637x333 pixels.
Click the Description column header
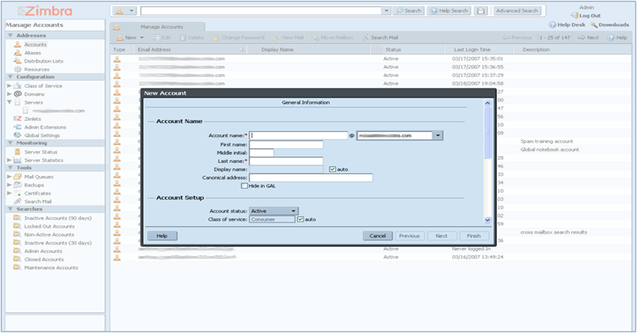(x=572, y=50)
